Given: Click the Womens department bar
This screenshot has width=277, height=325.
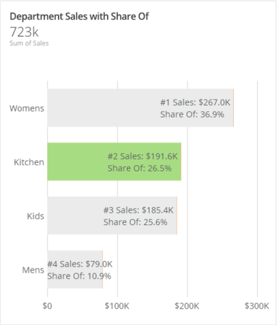Looking at the screenshot, I should (x=141, y=108).
